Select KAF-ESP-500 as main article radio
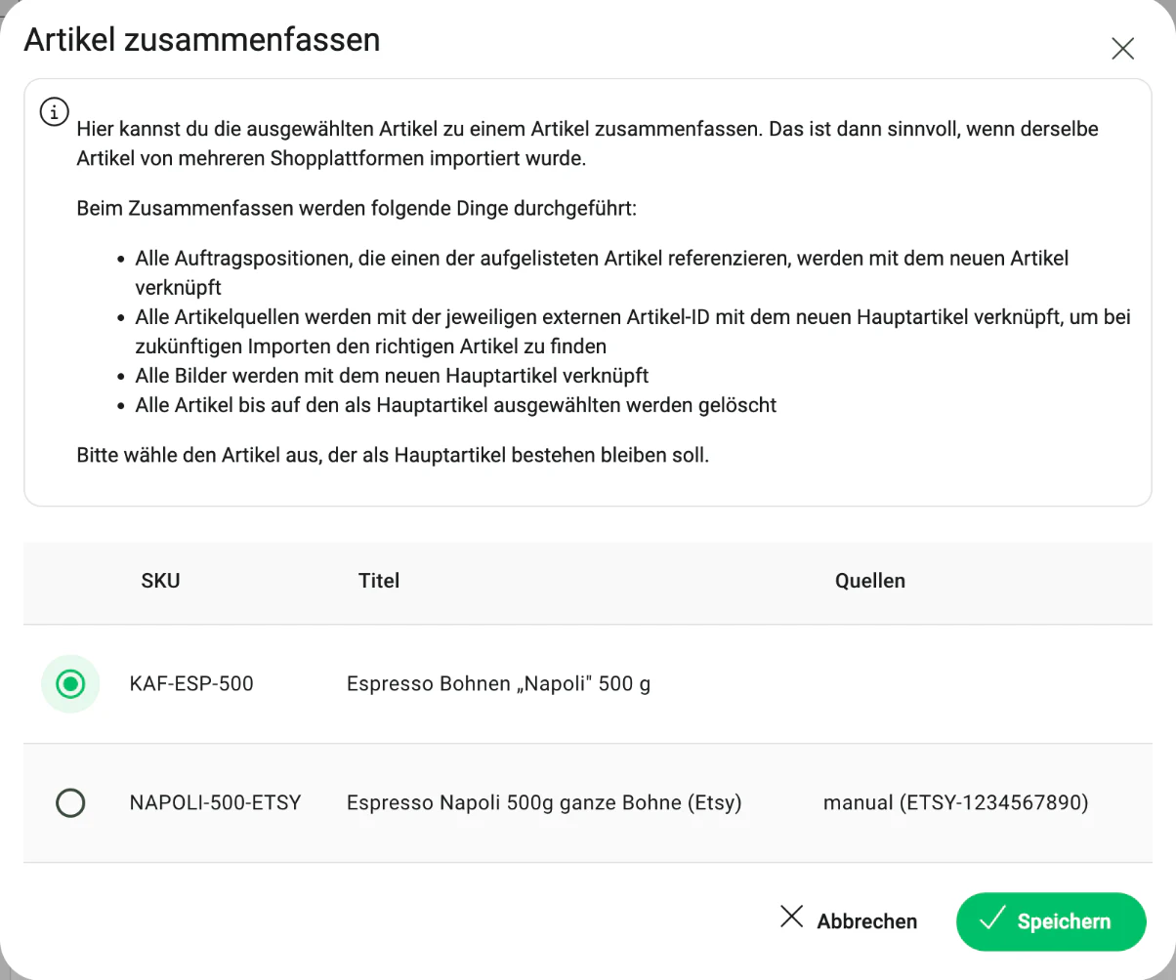1176x980 pixels. 70,684
